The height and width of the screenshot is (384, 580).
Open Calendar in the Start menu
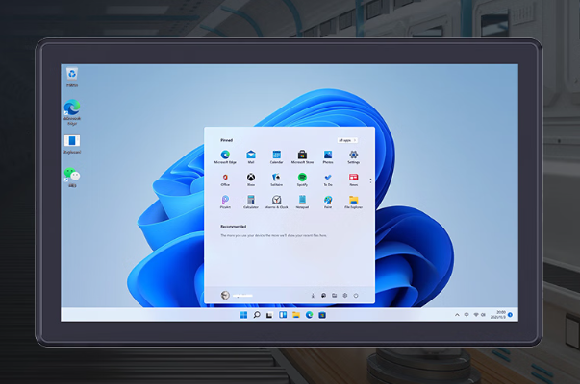click(276, 155)
